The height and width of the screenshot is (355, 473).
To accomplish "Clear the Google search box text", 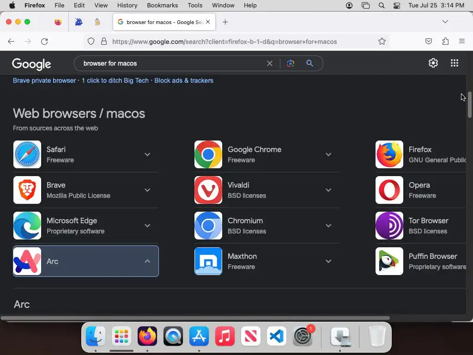I will point(270,63).
